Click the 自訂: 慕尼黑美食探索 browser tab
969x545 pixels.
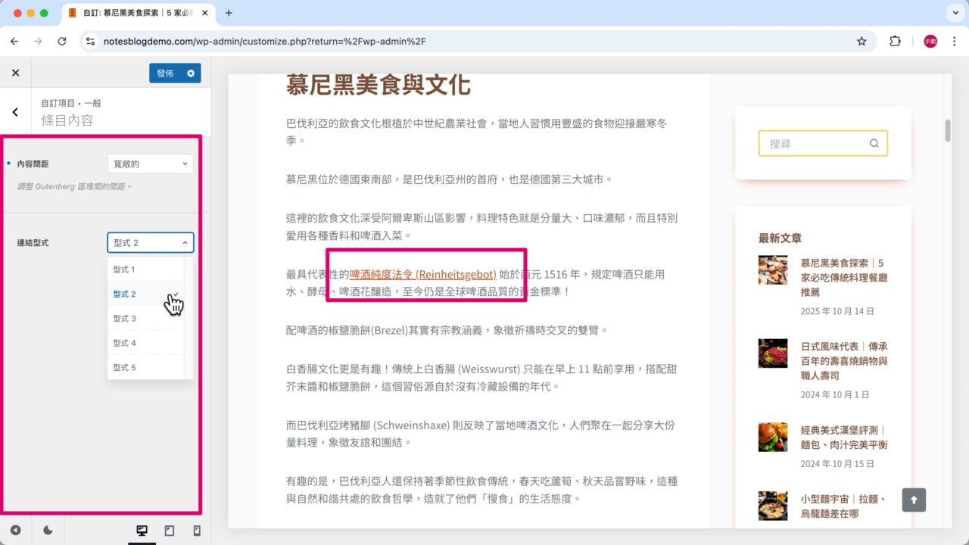[x=129, y=12]
